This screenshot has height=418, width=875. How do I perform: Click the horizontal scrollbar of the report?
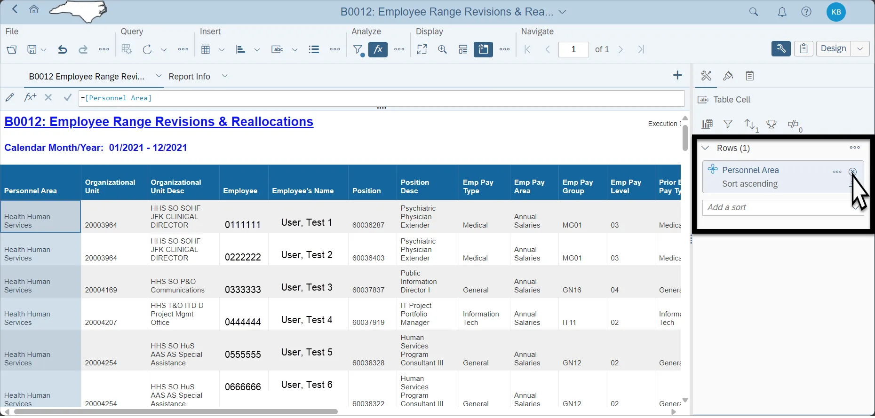click(x=176, y=412)
